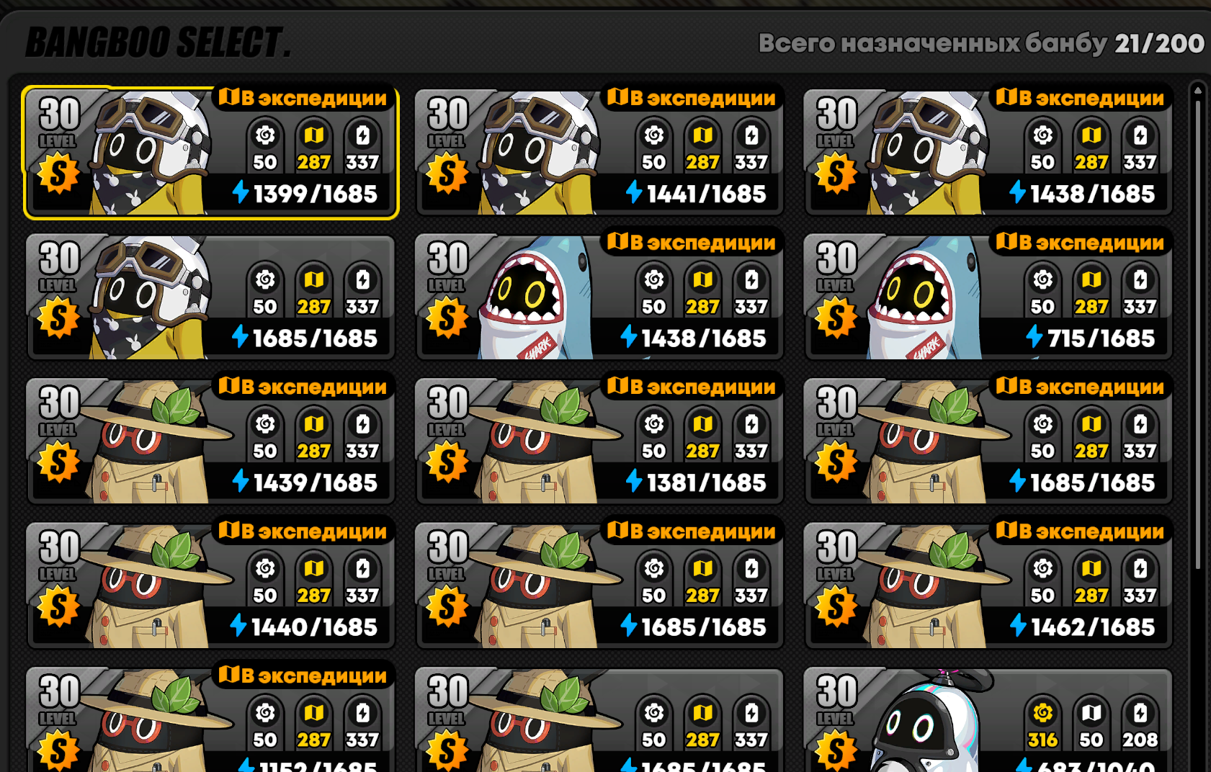Select the idle aviator Bangboo with 1685/1685
This screenshot has height=772, width=1211.
pyautogui.click(x=210, y=297)
